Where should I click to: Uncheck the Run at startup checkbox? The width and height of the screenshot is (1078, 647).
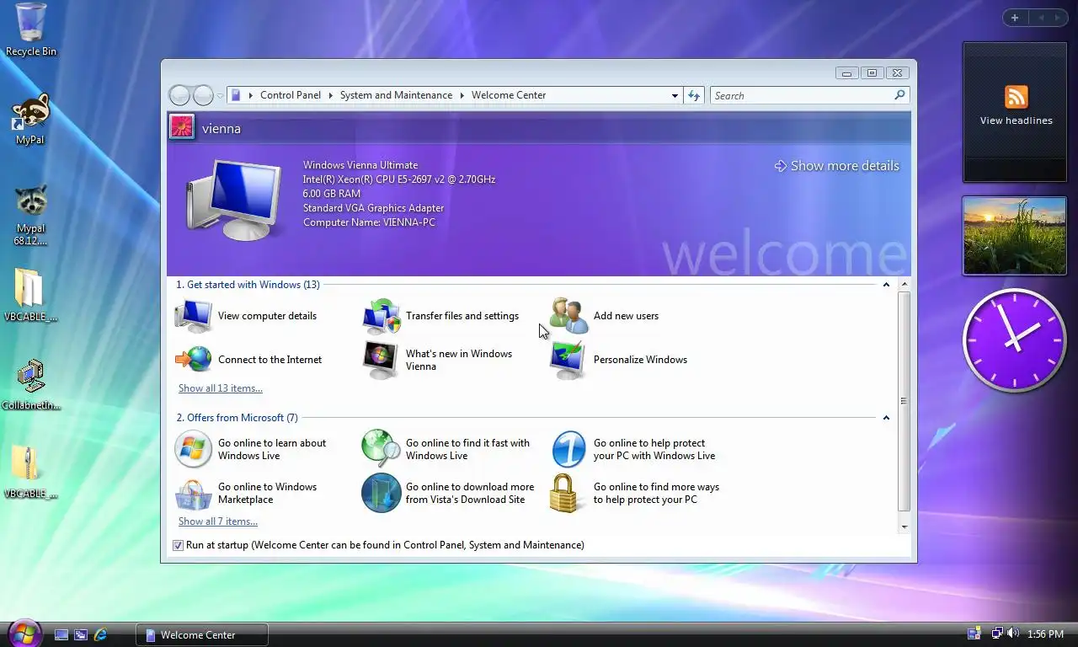point(178,545)
